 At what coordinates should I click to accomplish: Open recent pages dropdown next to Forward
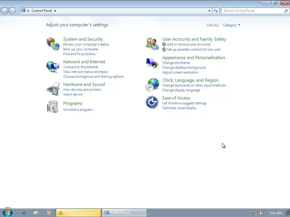pyautogui.click(x=18, y=11)
